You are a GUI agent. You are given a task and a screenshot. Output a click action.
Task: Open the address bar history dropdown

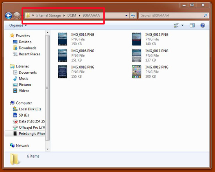coord(126,16)
